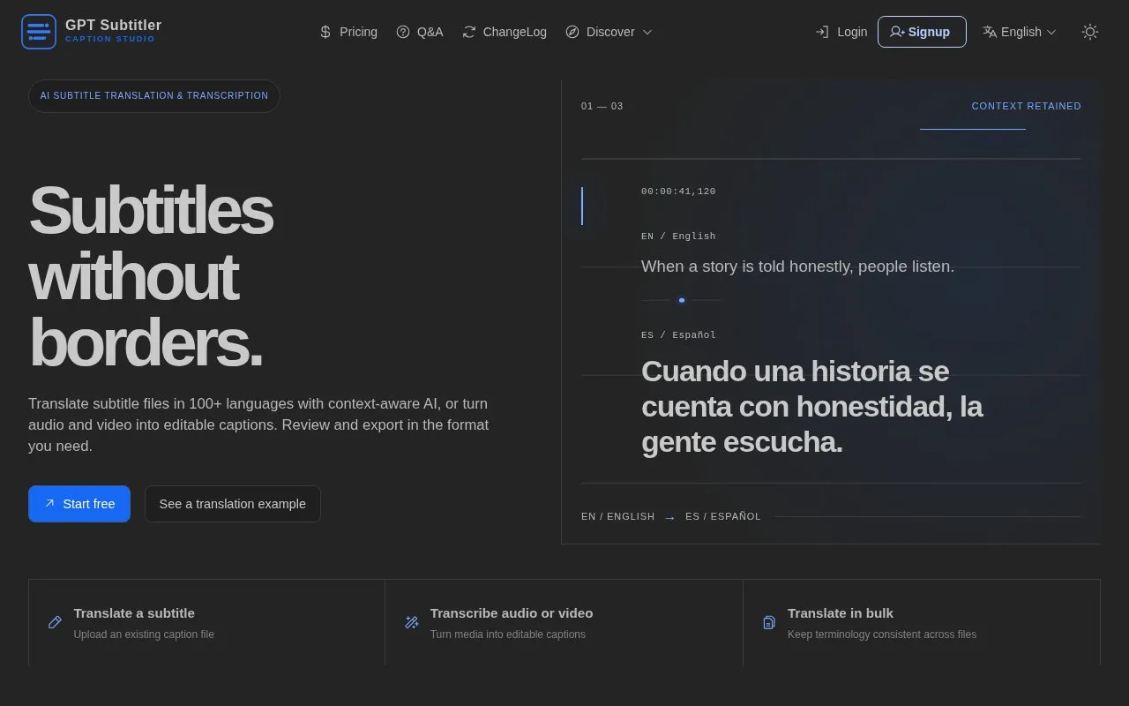The width and height of the screenshot is (1129, 706).
Task: Open the Discover menu
Action: point(609,32)
